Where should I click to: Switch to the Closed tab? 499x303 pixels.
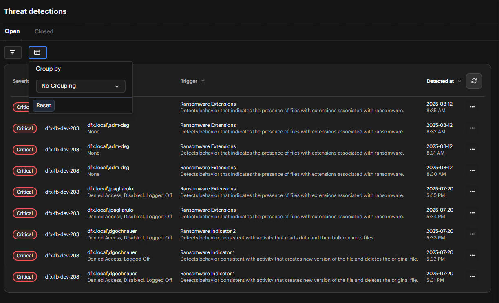click(44, 31)
